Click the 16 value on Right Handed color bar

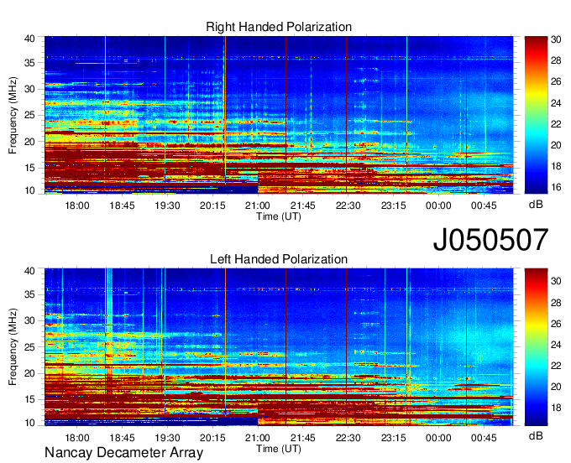(556, 187)
